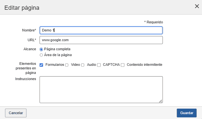Click the Nombre* field label
This screenshot has height=119, width=202.
29,30
